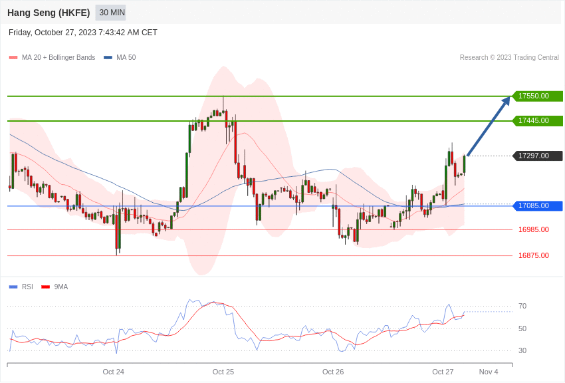565x383 pixels.
Task: Click the Research © 2023 Trading Central credit
Action: (509, 57)
